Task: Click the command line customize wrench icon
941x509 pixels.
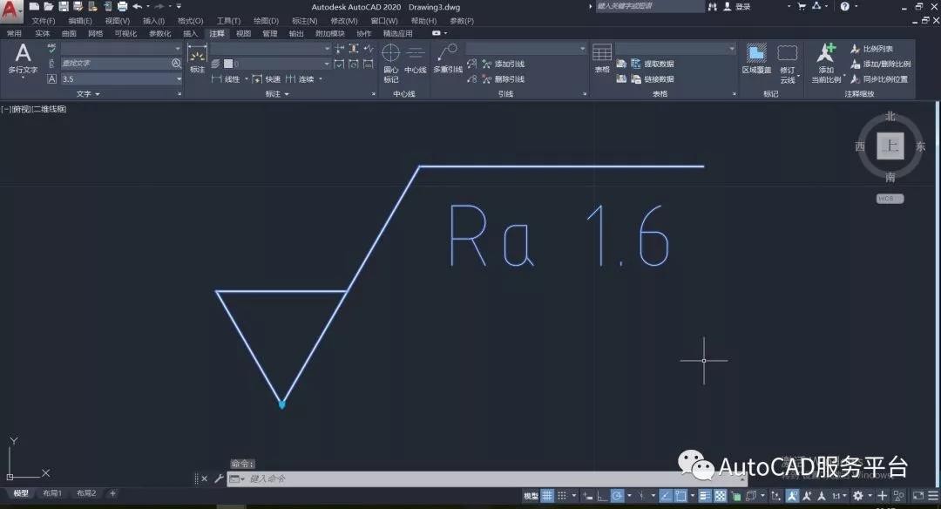Action: click(x=219, y=478)
